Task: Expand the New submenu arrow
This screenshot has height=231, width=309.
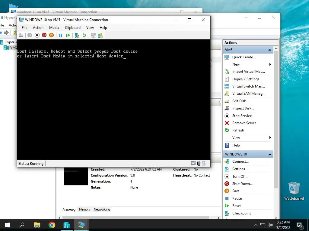Action: pos(270,64)
